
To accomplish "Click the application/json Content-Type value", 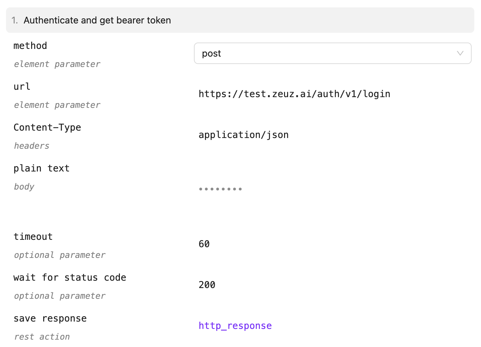I will (244, 135).
